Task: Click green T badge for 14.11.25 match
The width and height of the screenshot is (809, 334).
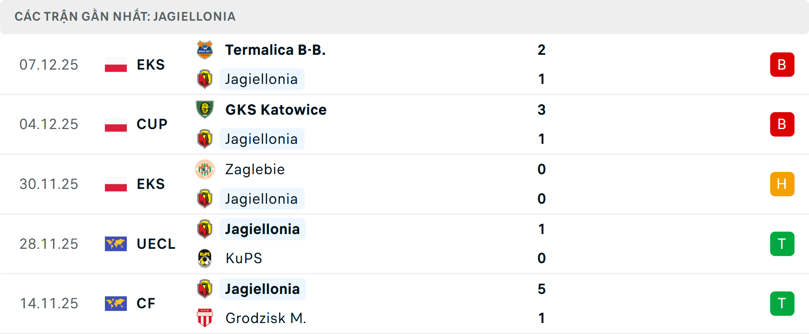Action: [782, 304]
